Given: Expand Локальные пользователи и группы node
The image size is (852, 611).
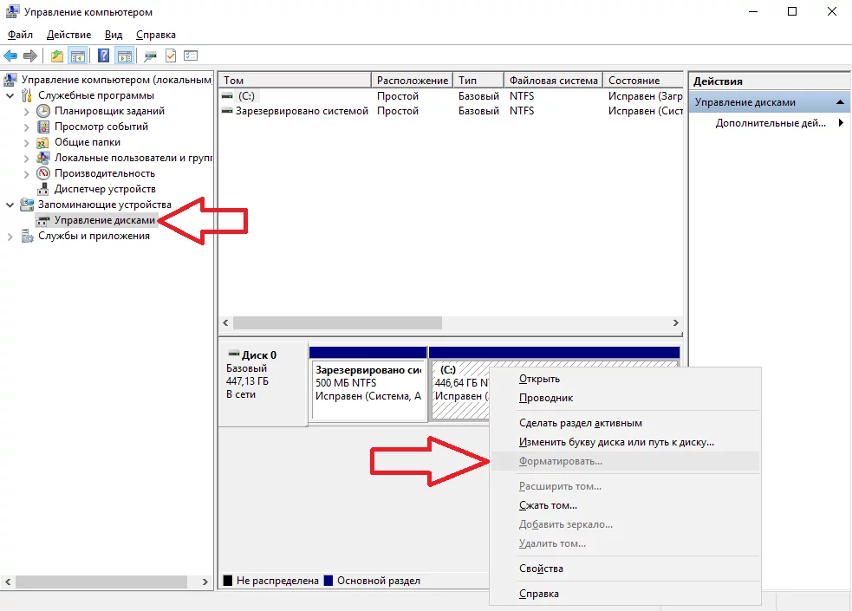Looking at the screenshot, I should point(27,159).
